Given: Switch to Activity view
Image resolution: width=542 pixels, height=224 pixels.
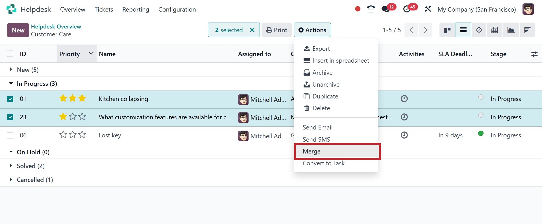Looking at the screenshot, I should 479,30.
